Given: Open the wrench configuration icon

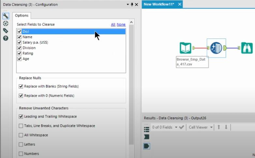Looking at the screenshot, I should coord(6,16).
